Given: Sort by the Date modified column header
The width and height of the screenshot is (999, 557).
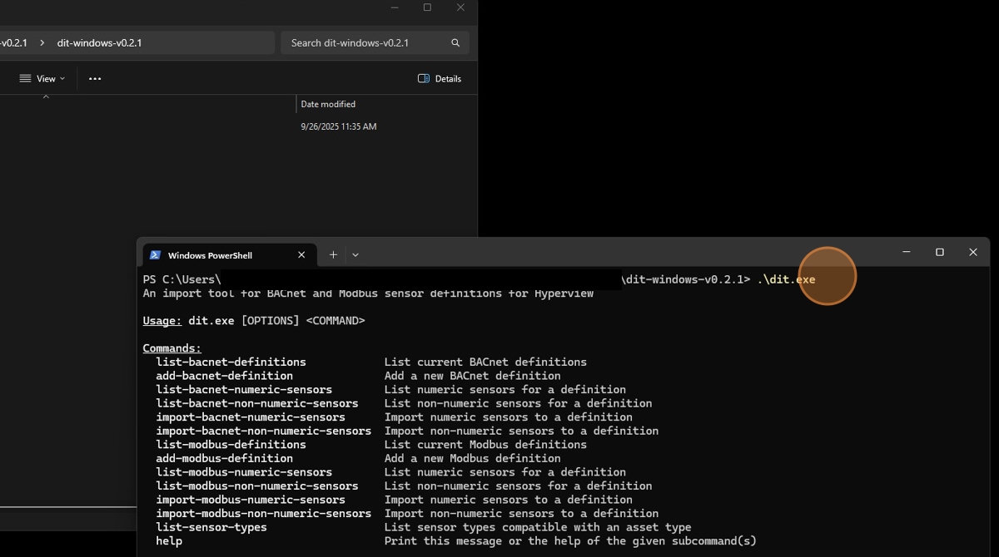Looking at the screenshot, I should tap(328, 104).
